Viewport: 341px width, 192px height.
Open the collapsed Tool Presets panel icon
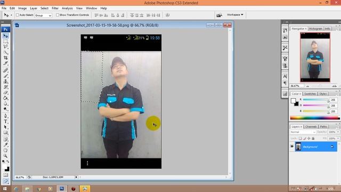click(285, 48)
